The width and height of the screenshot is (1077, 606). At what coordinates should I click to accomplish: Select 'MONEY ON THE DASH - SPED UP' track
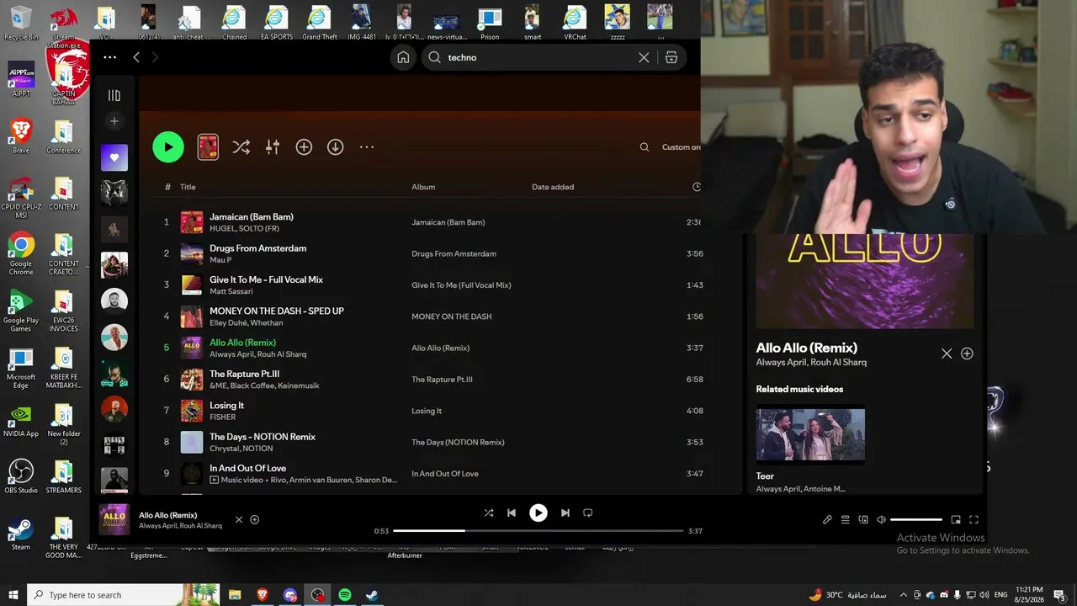coord(277,311)
